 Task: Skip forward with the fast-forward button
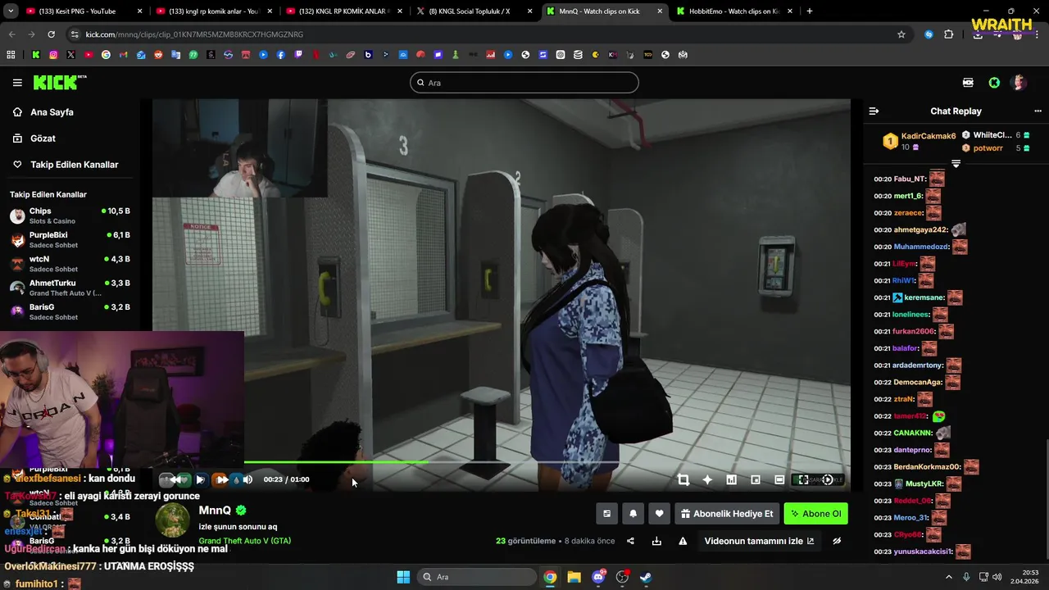[x=221, y=479]
